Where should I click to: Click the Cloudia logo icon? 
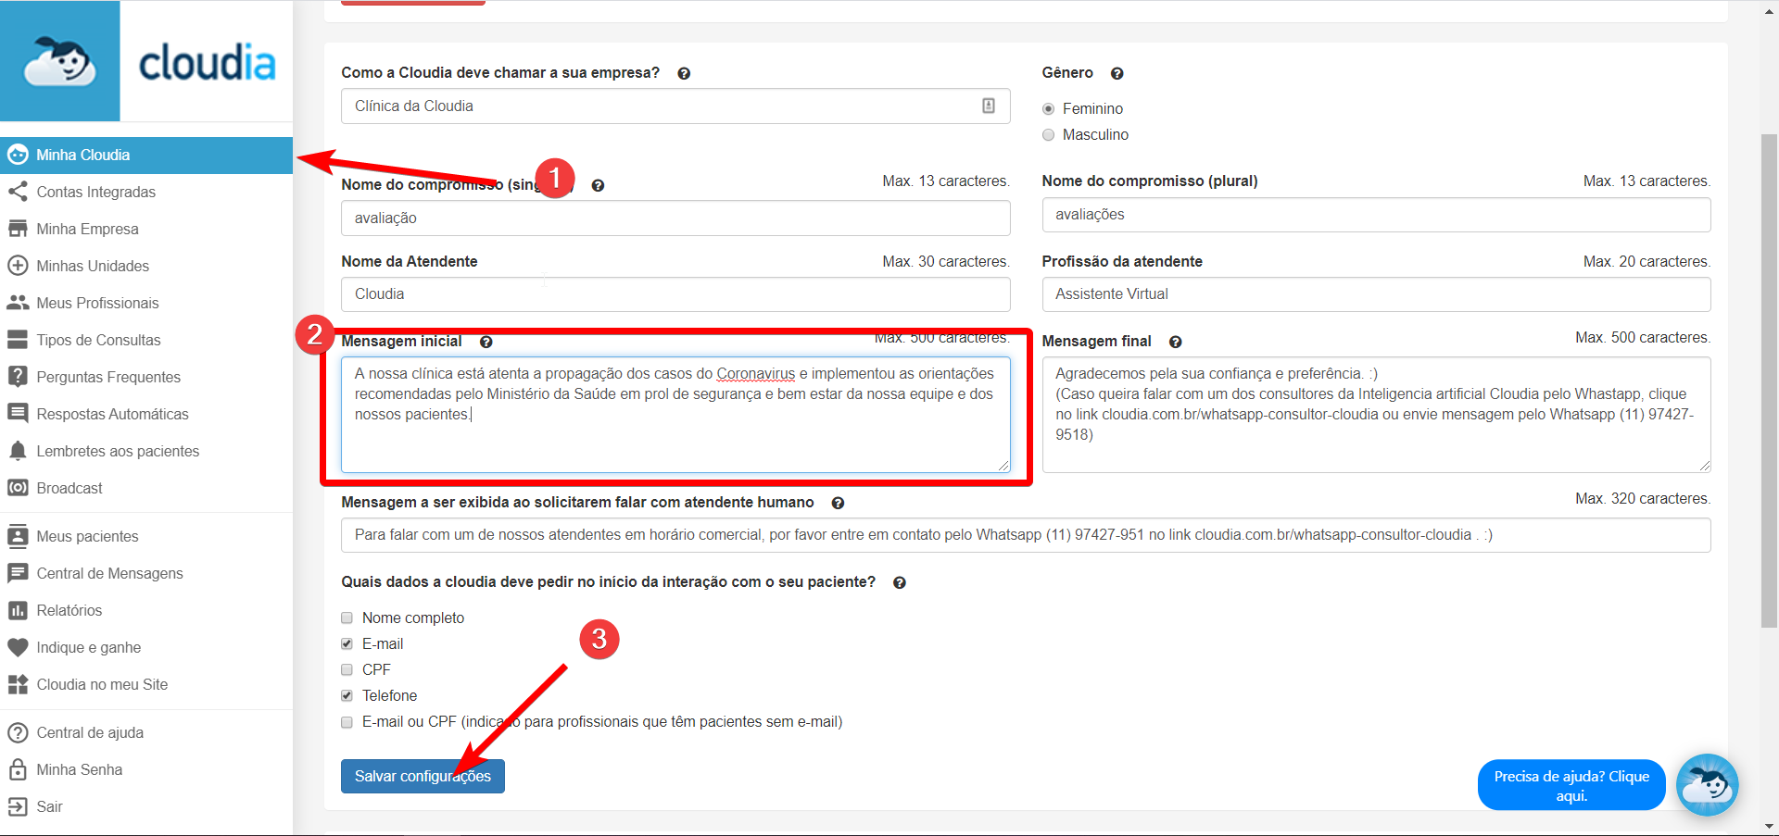pyautogui.click(x=60, y=61)
